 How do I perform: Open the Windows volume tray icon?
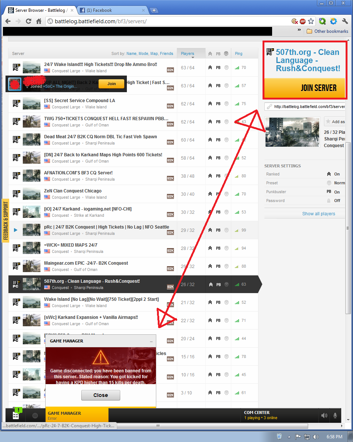point(316,436)
